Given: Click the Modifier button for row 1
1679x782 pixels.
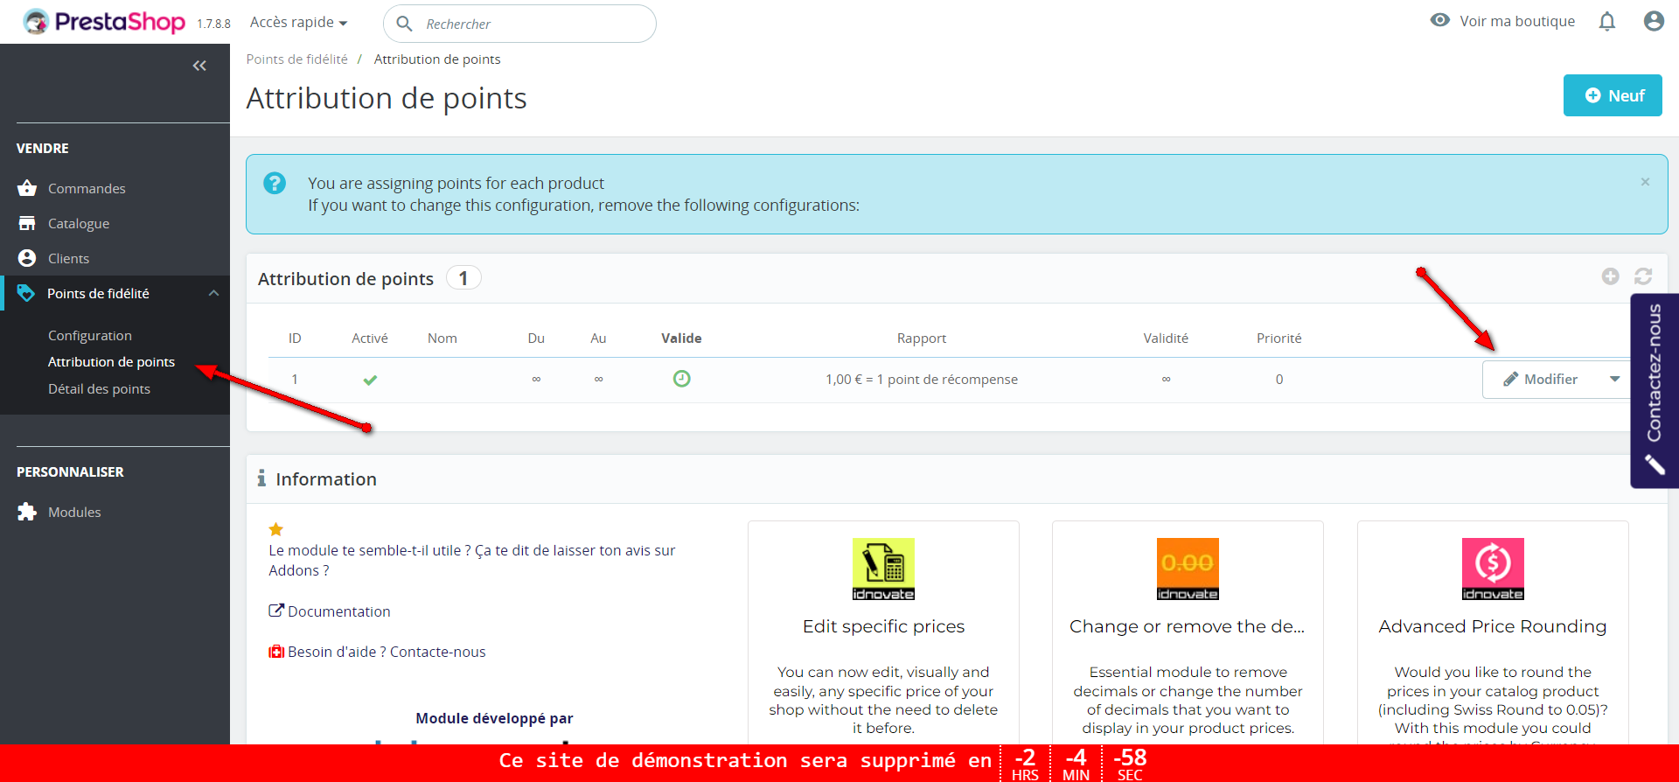Looking at the screenshot, I should click(x=1541, y=379).
